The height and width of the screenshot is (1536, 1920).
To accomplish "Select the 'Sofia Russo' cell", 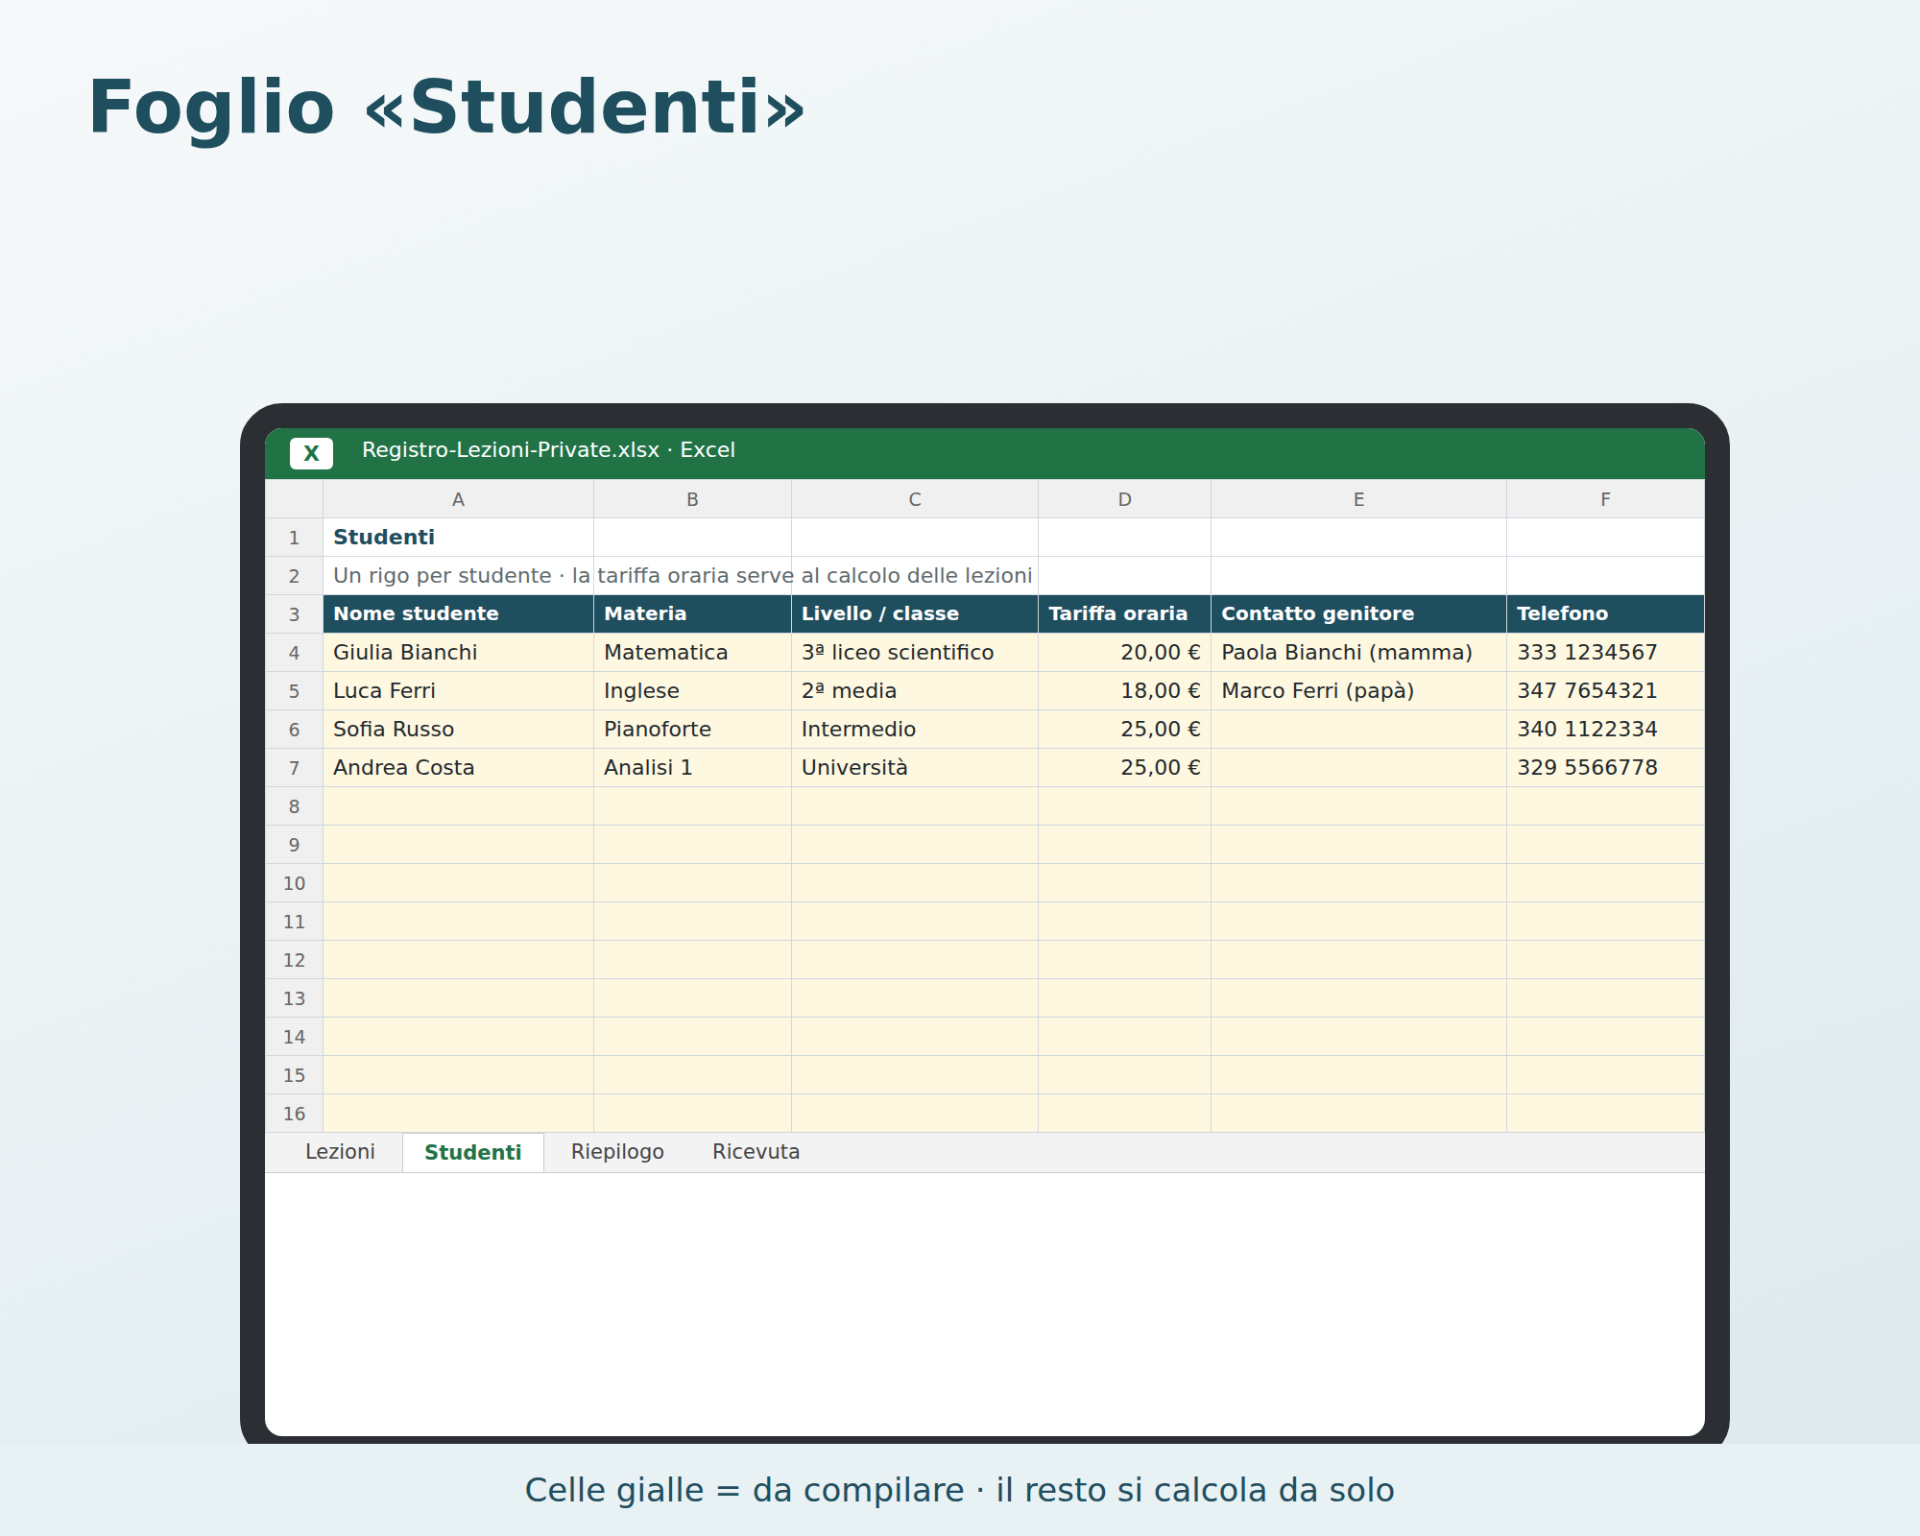I will [x=458, y=730].
